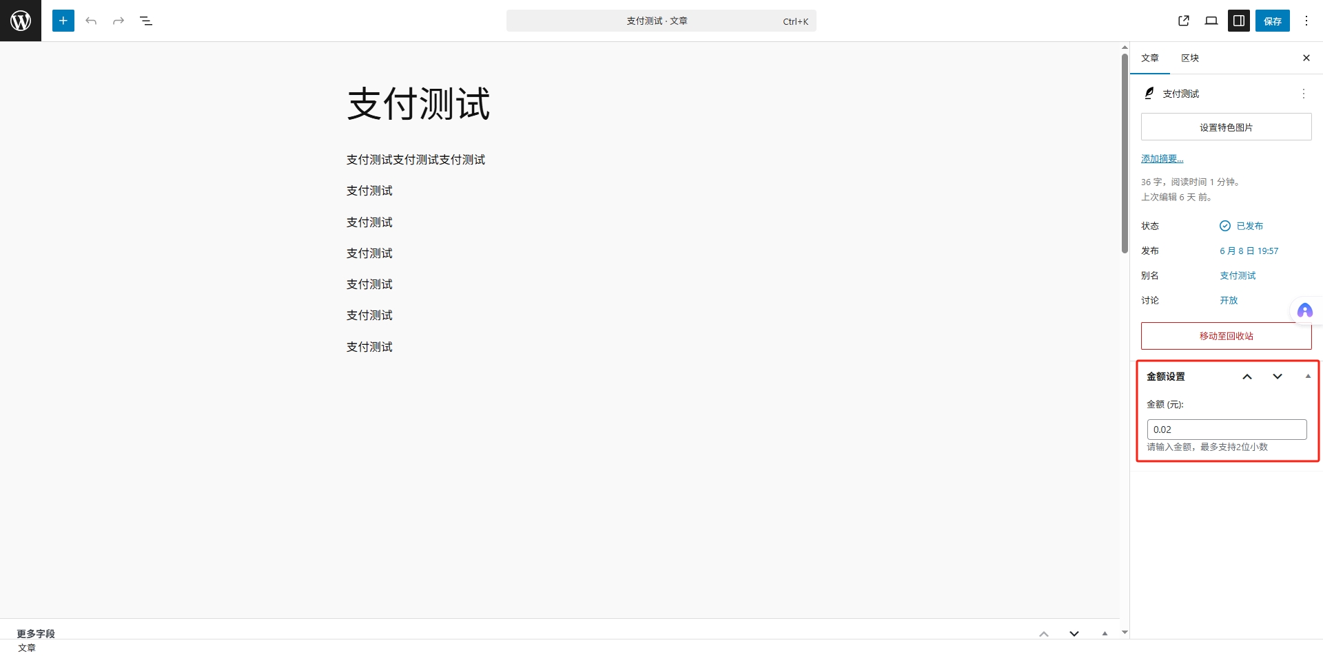Open the block inserter plus button
This screenshot has width=1323, height=656.
pyautogui.click(x=63, y=21)
